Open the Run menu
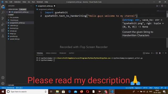Image resolution: width=168 pixels, height=94 pixels. coord(33,2)
